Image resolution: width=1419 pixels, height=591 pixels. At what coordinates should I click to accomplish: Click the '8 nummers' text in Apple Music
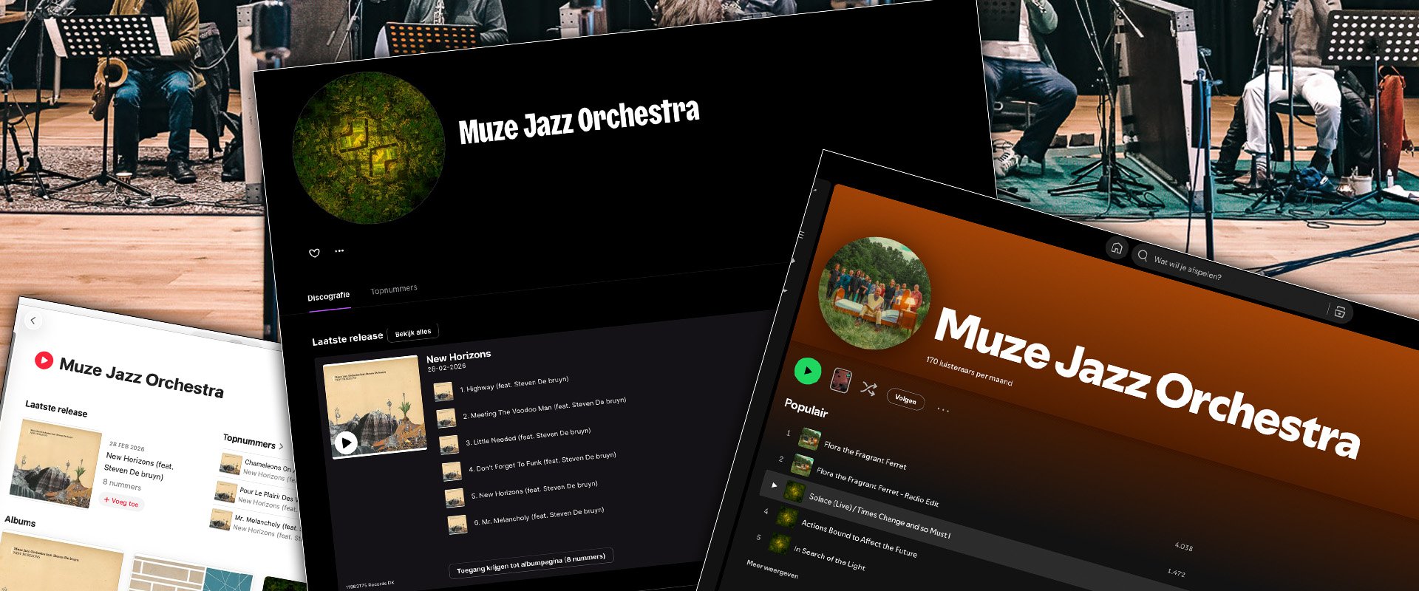122,484
